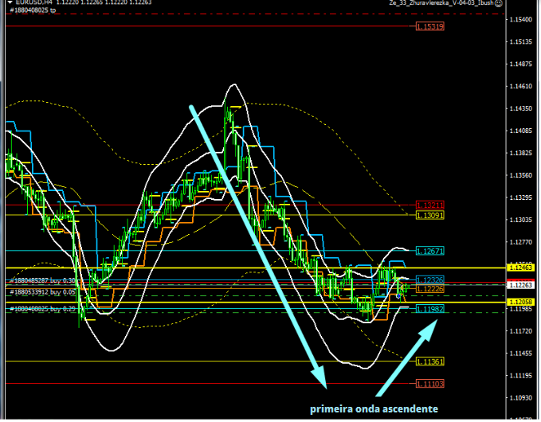Click the downward cyan arrow's head
Screen dimensions: 541x422
[x=320, y=373]
